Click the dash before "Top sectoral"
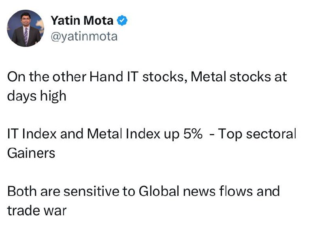Image resolution: width=324 pixels, height=225 pixels. click(211, 135)
